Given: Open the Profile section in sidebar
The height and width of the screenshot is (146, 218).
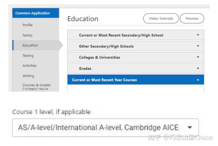Looking at the screenshot, I should pyautogui.click(x=28, y=25).
